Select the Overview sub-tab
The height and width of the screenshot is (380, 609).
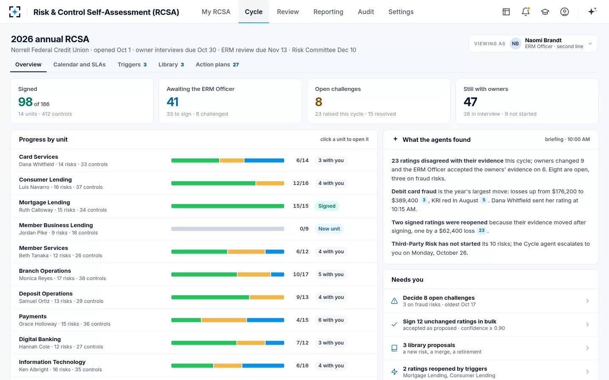coord(28,65)
